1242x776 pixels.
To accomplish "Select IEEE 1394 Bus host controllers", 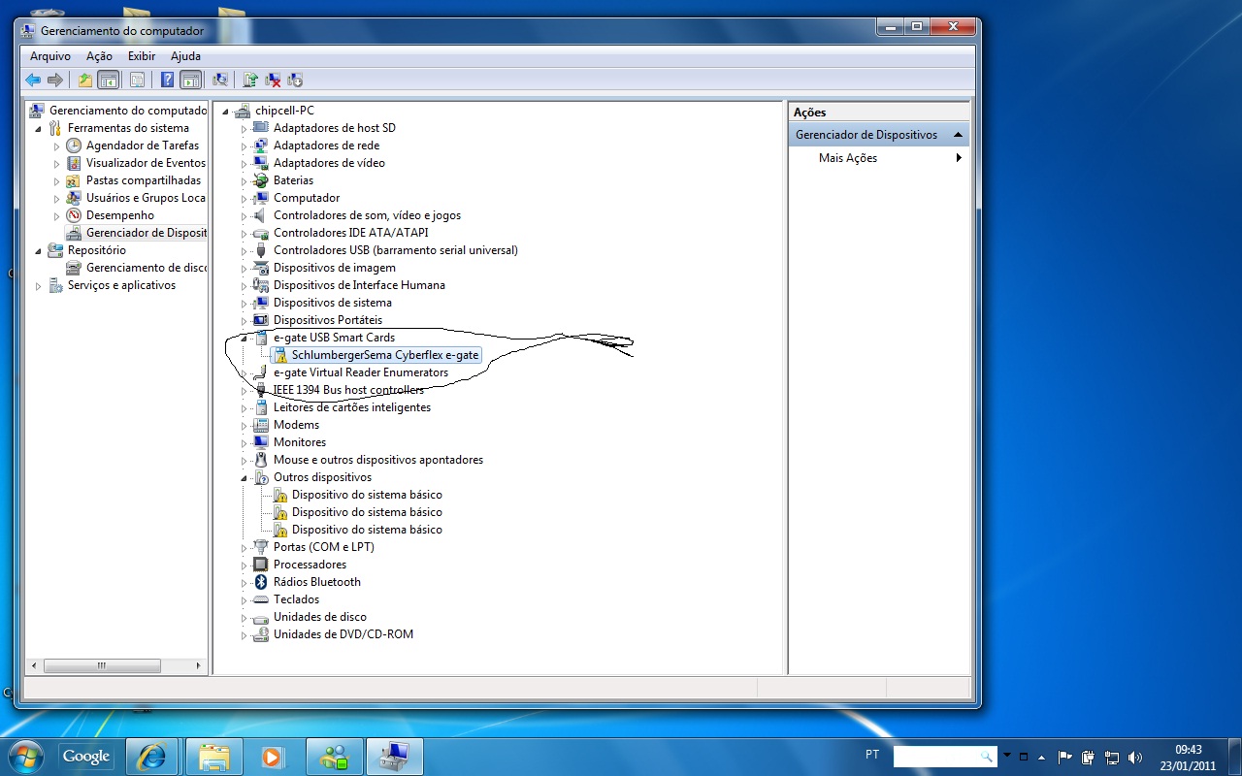I will tap(348, 390).
